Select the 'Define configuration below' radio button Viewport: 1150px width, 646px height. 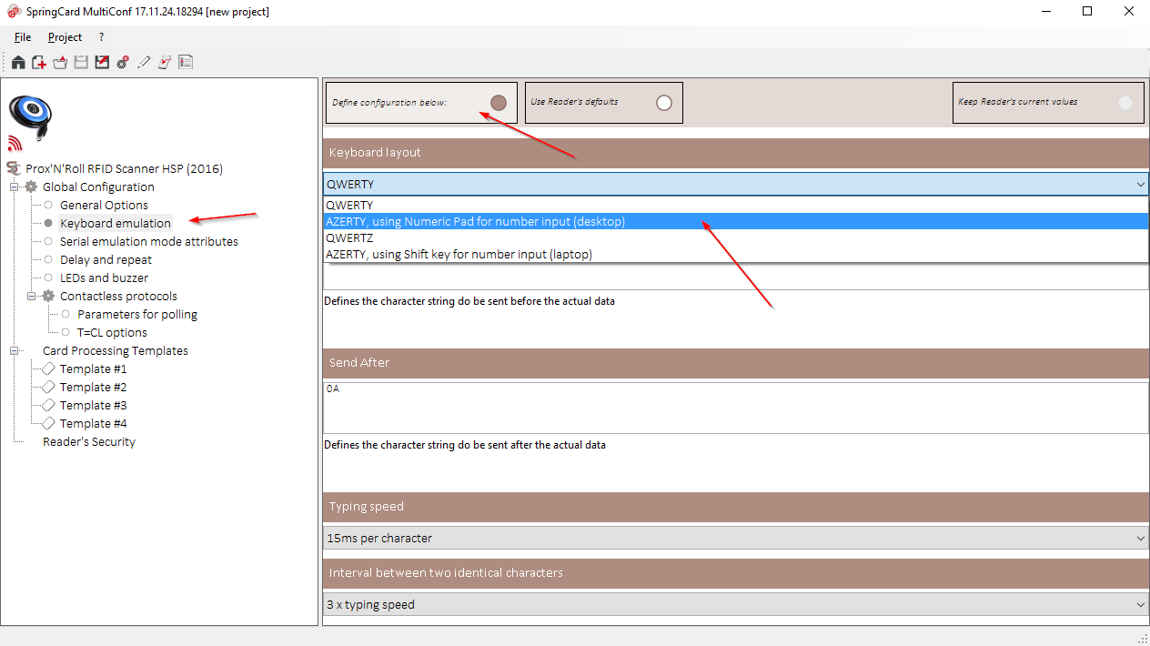(x=498, y=103)
